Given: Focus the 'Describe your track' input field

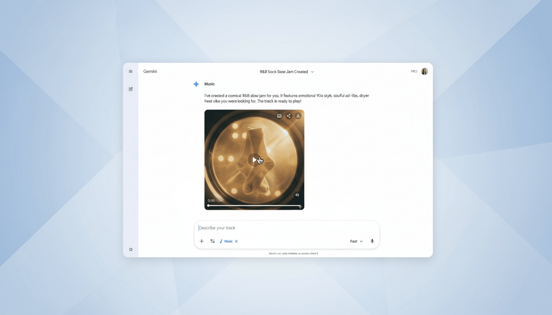Looking at the screenshot, I should coord(283,228).
